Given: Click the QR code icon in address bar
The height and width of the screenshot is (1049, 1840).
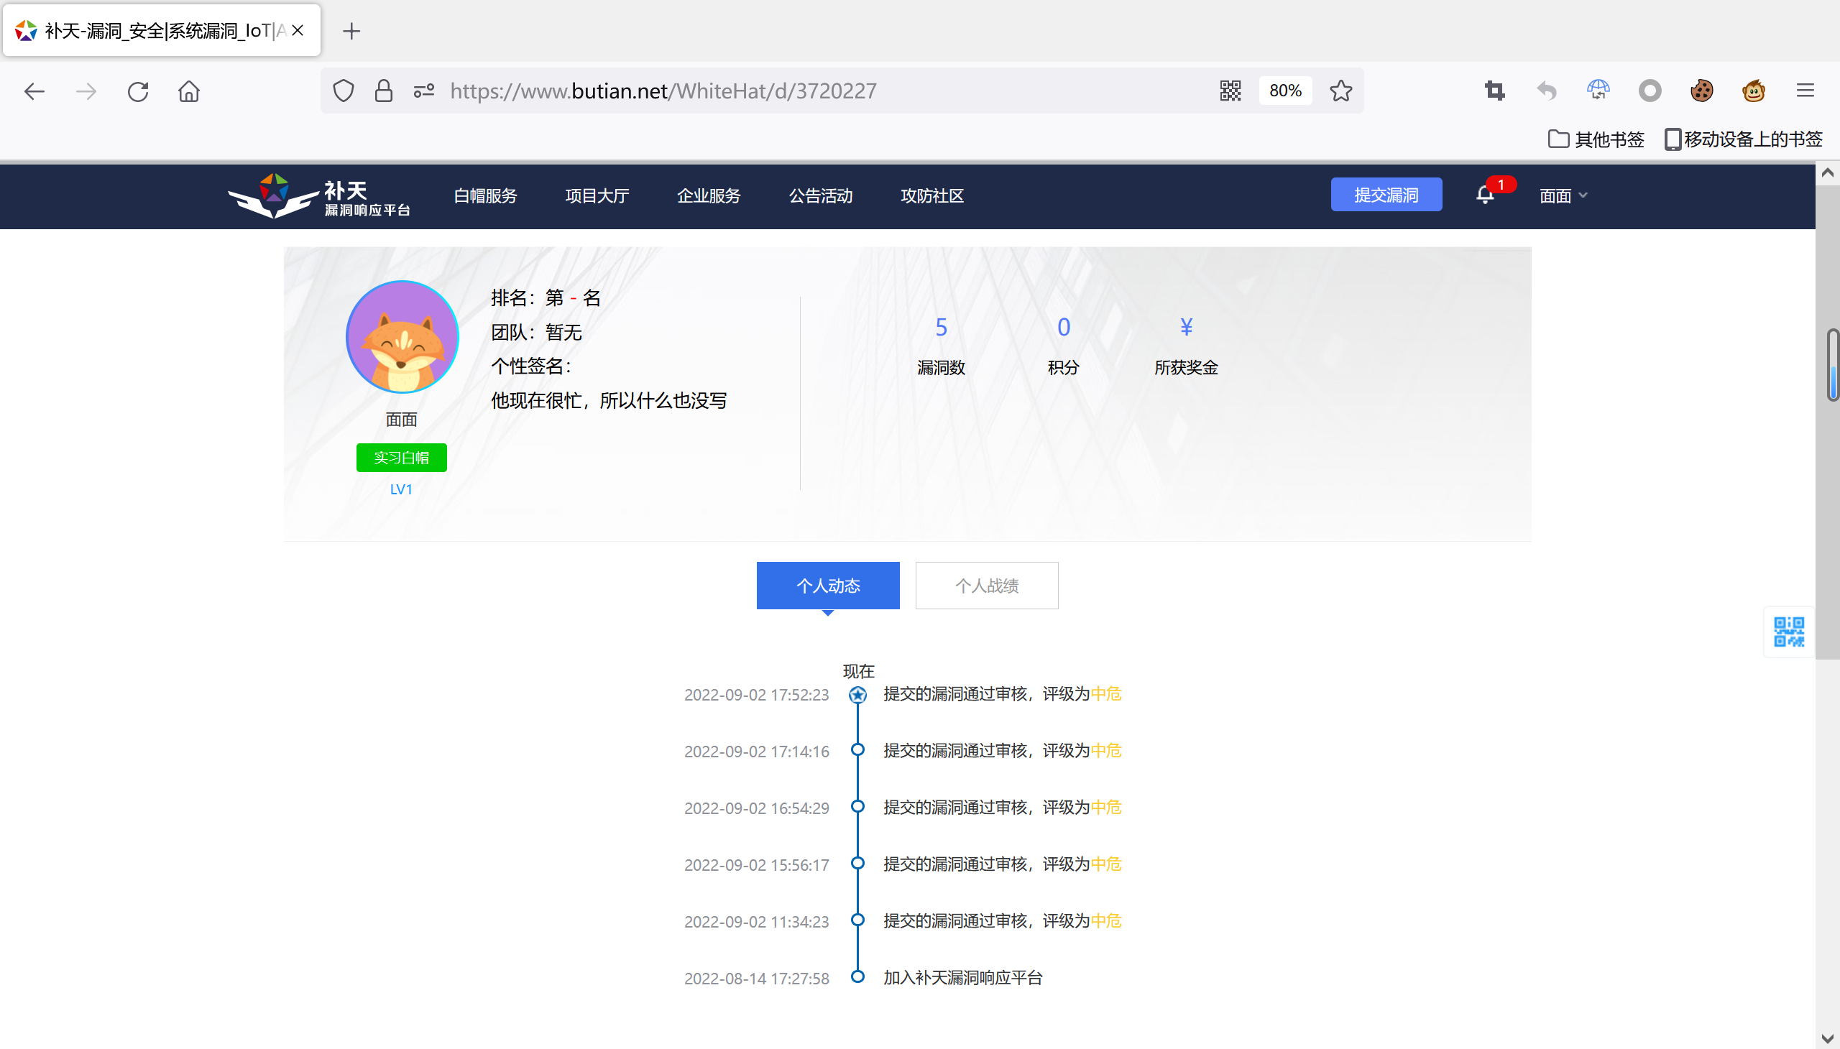Looking at the screenshot, I should [x=1230, y=91].
